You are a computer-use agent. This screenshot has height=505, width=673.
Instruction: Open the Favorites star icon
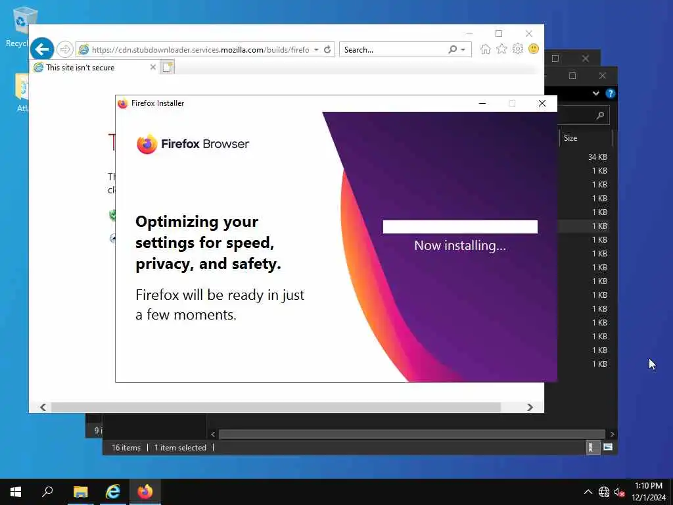501,49
